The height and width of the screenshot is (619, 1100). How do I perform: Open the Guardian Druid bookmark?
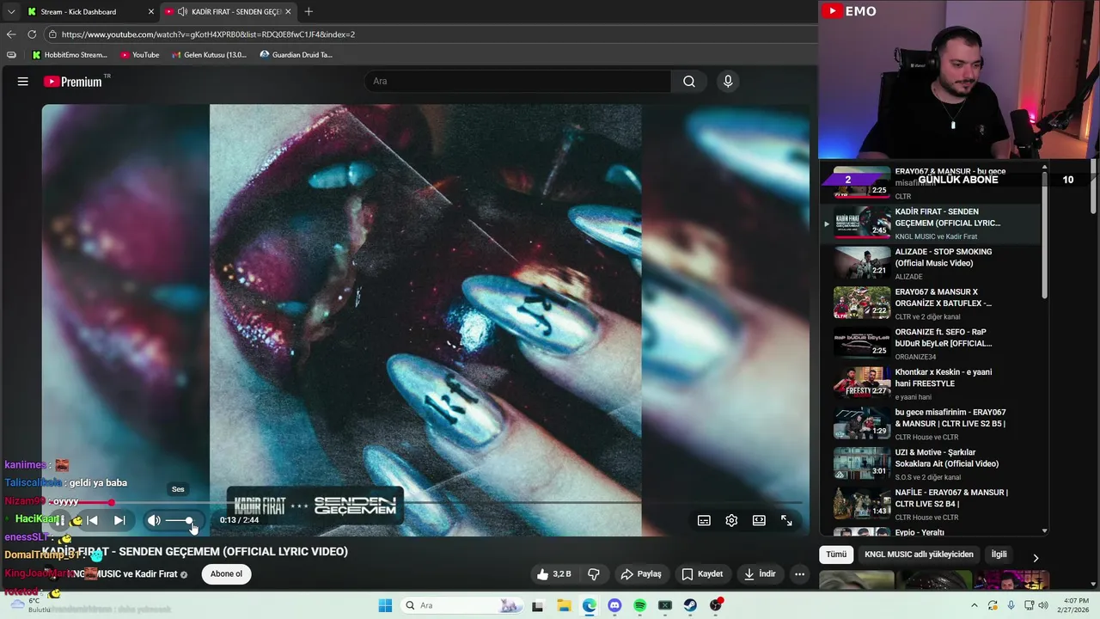pyautogui.click(x=296, y=55)
